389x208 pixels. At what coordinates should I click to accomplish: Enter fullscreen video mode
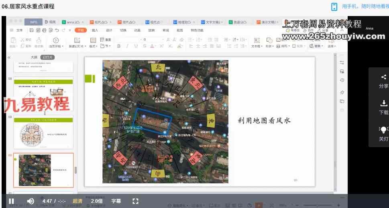135,201
